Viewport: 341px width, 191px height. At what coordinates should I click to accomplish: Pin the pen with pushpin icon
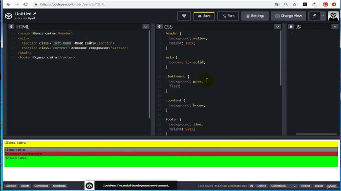(314, 16)
